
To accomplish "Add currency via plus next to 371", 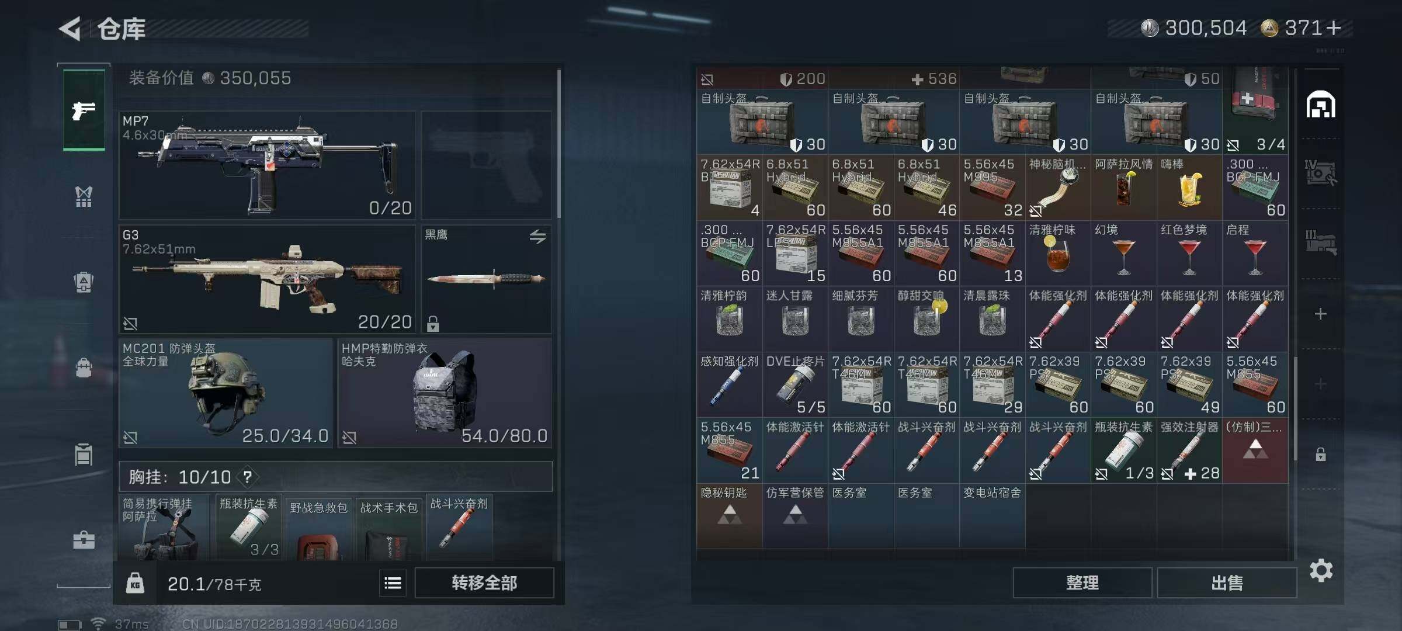I will click(x=1333, y=28).
